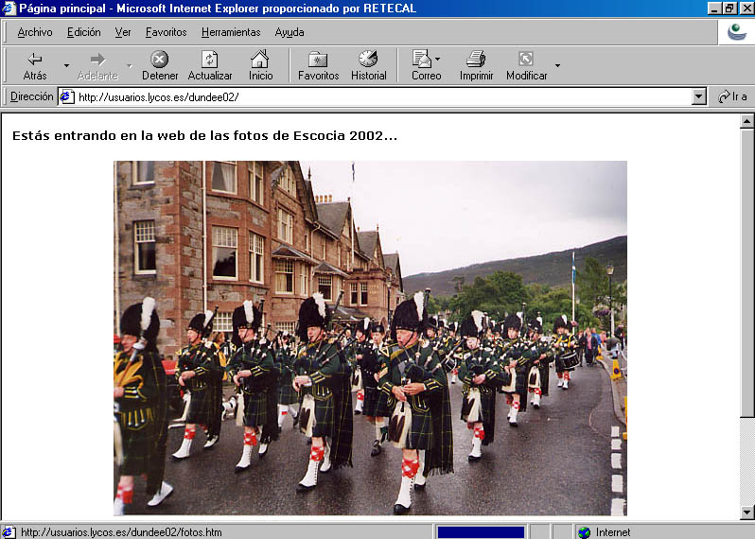Click the RETECAL throbber logo
The width and height of the screenshot is (755, 539).
pyautogui.click(x=737, y=32)
